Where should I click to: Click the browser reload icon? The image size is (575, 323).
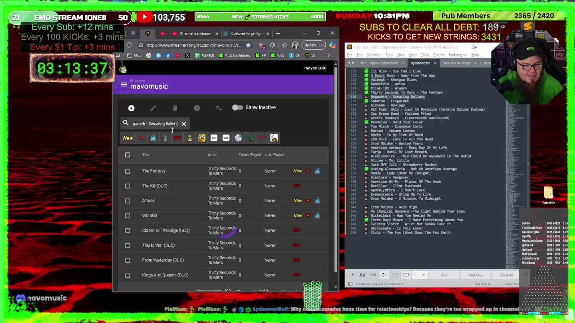tap(129, 45)
